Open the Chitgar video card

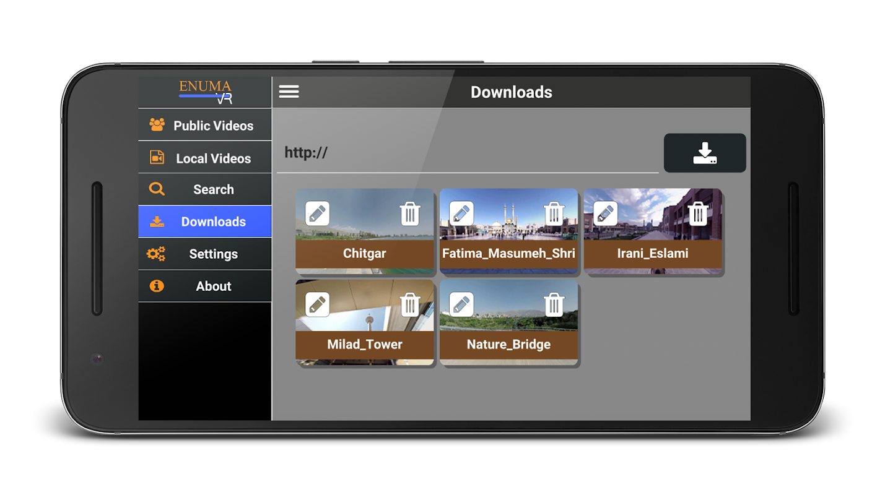365,231
